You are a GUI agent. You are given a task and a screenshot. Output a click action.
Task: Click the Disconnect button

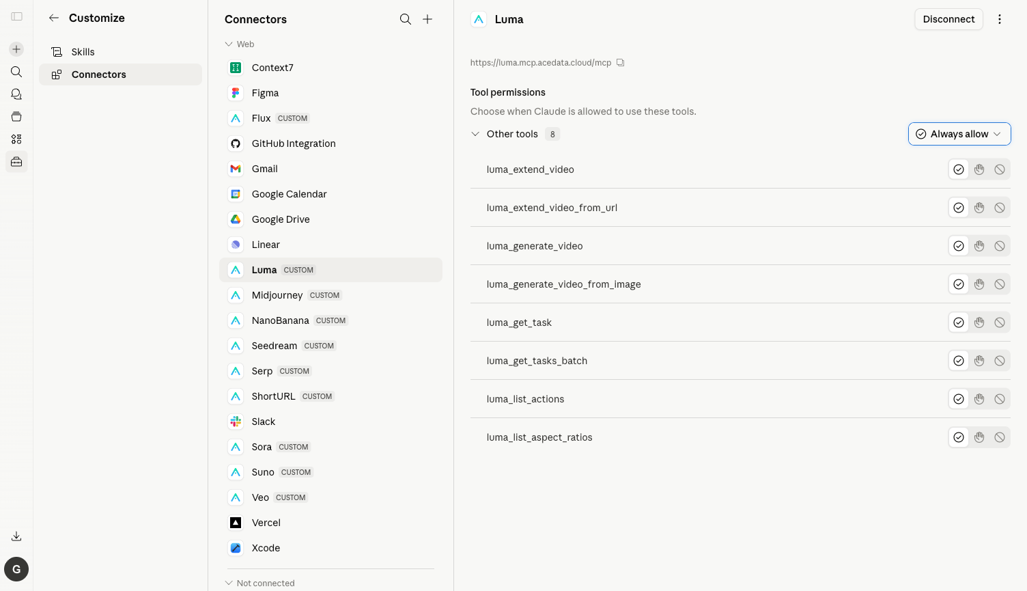(x=948, y=19)
